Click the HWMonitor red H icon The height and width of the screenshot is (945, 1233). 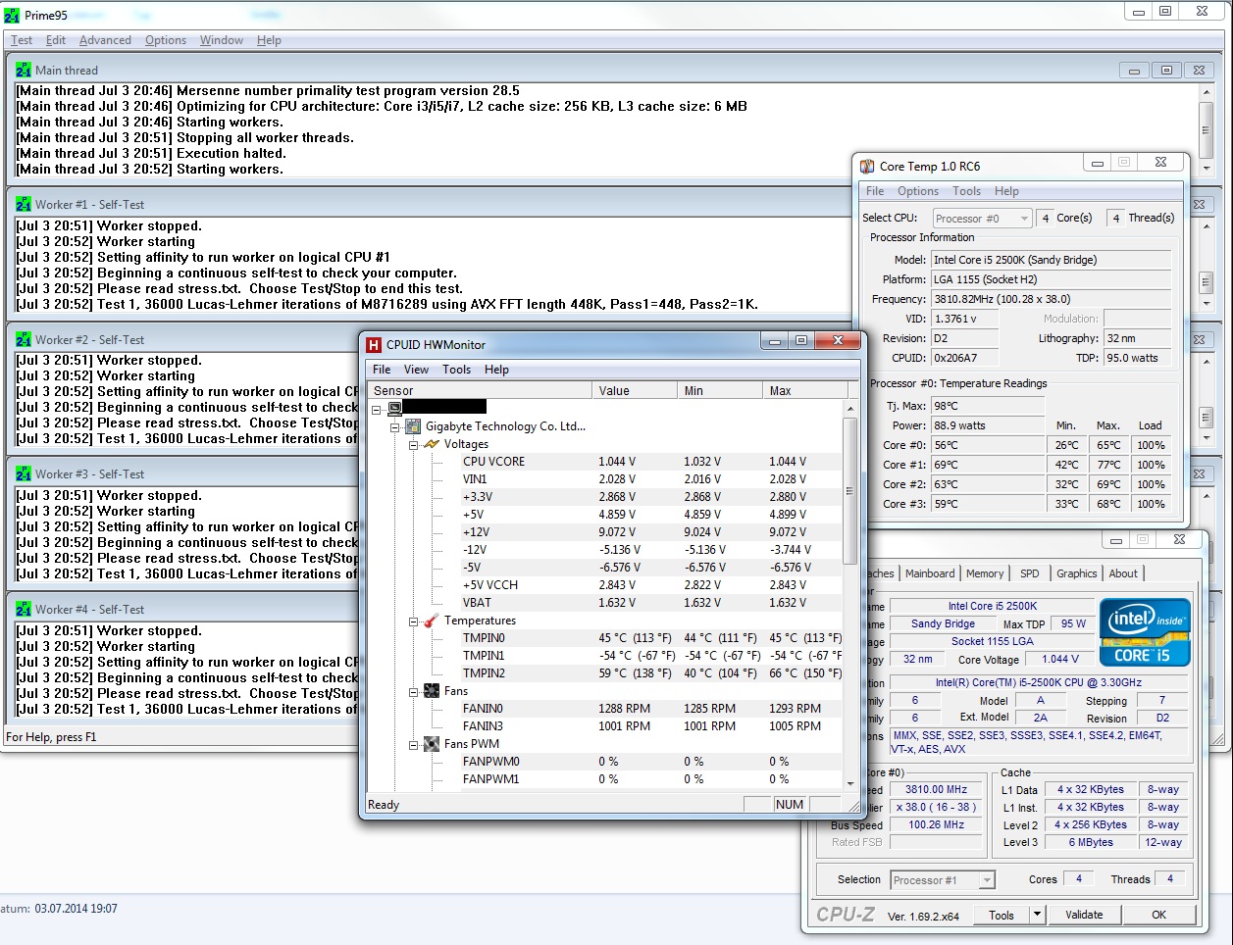374,344
